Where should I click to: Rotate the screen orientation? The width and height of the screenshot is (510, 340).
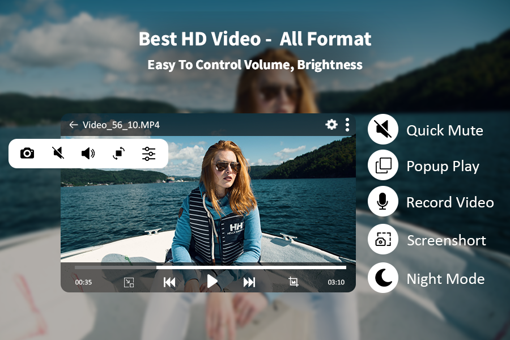[119, 153]
